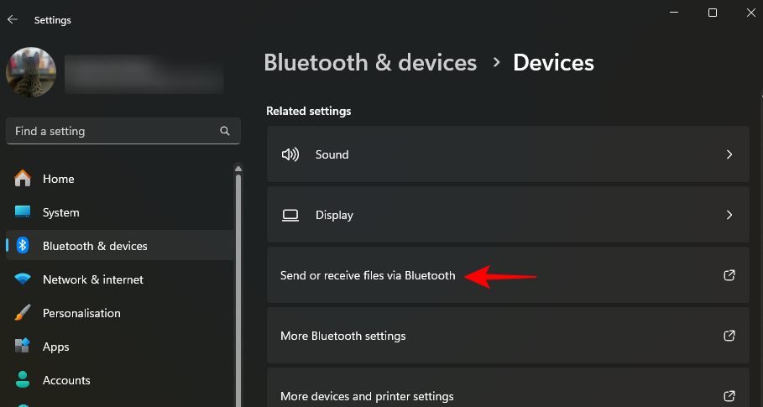Click the Network & internet Wi-Fi icon
763x407 pixels.
click(x=24, y=279)
